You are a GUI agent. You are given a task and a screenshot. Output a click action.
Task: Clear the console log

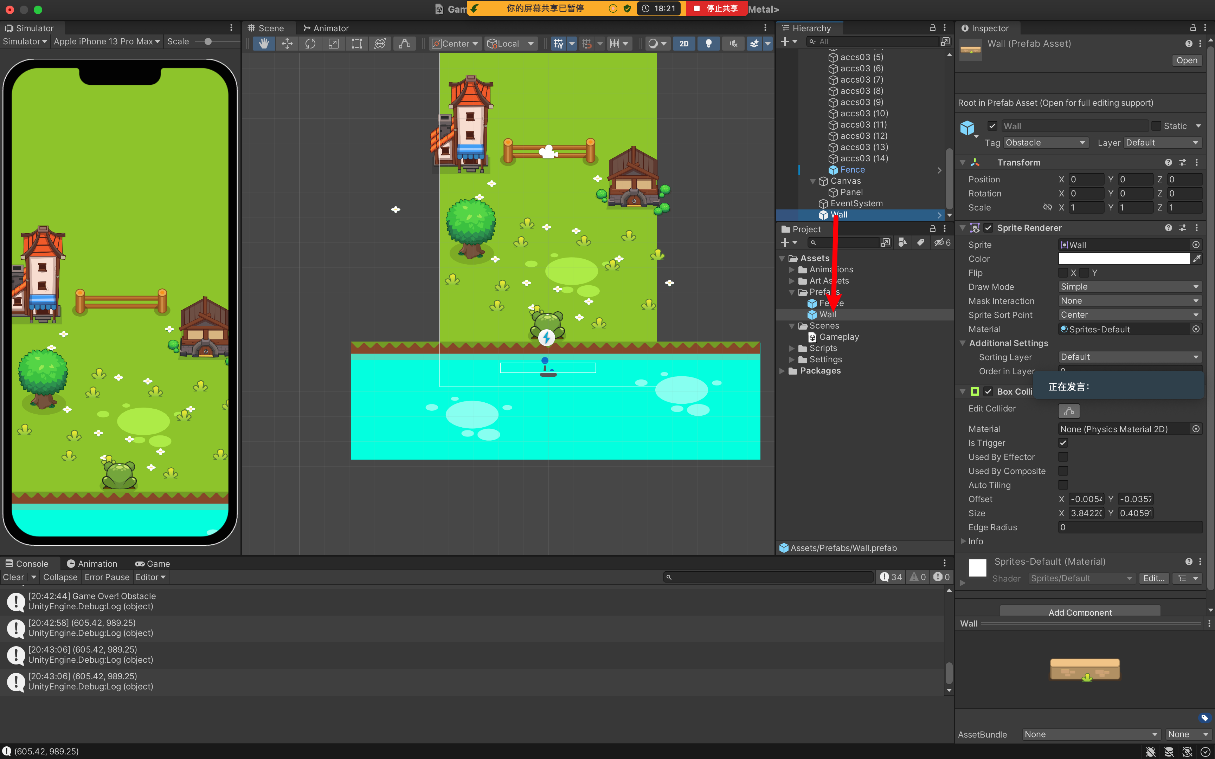[14, 577]
